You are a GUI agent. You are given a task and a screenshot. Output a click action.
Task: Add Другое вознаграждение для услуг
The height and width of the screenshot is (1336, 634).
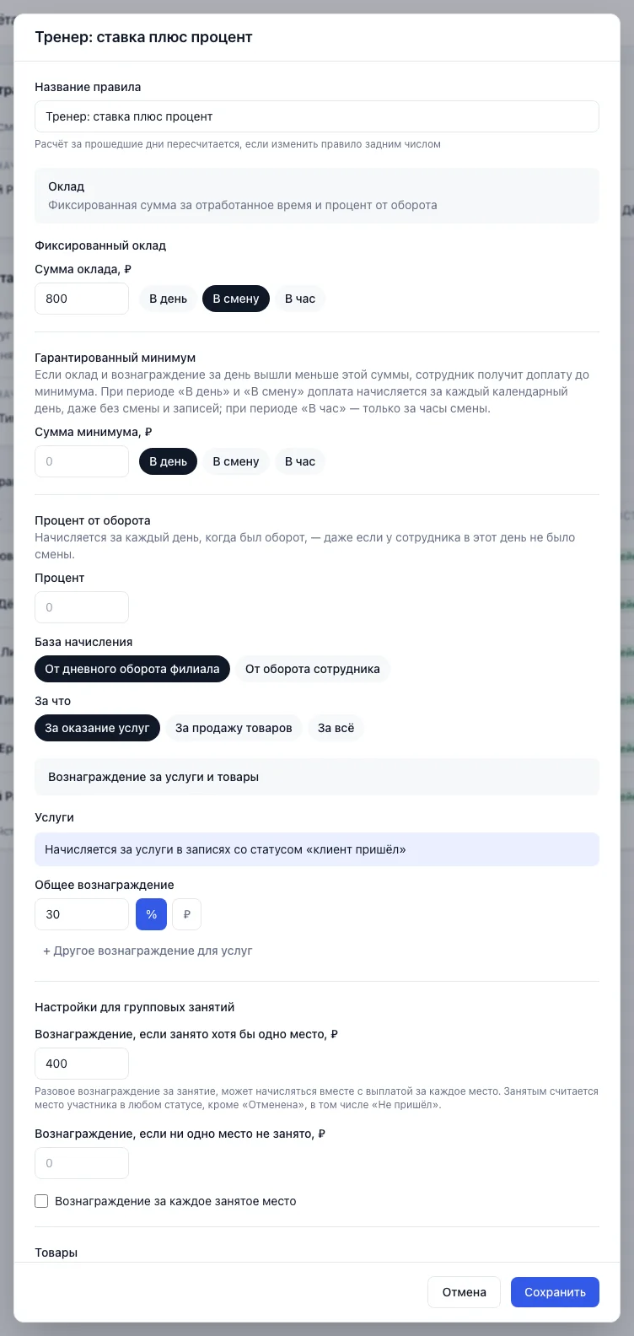point(148,951)
